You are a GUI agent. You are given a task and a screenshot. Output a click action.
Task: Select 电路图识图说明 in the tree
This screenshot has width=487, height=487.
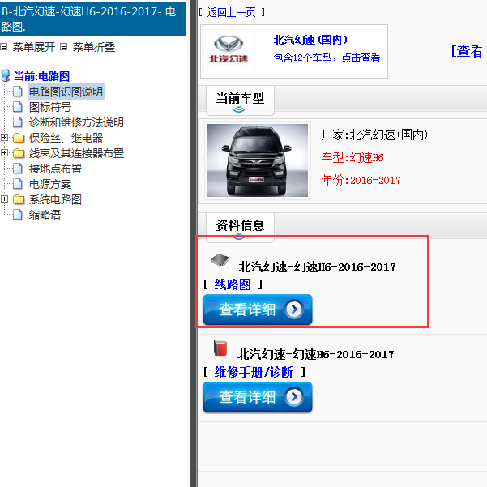tap(66, 92)
